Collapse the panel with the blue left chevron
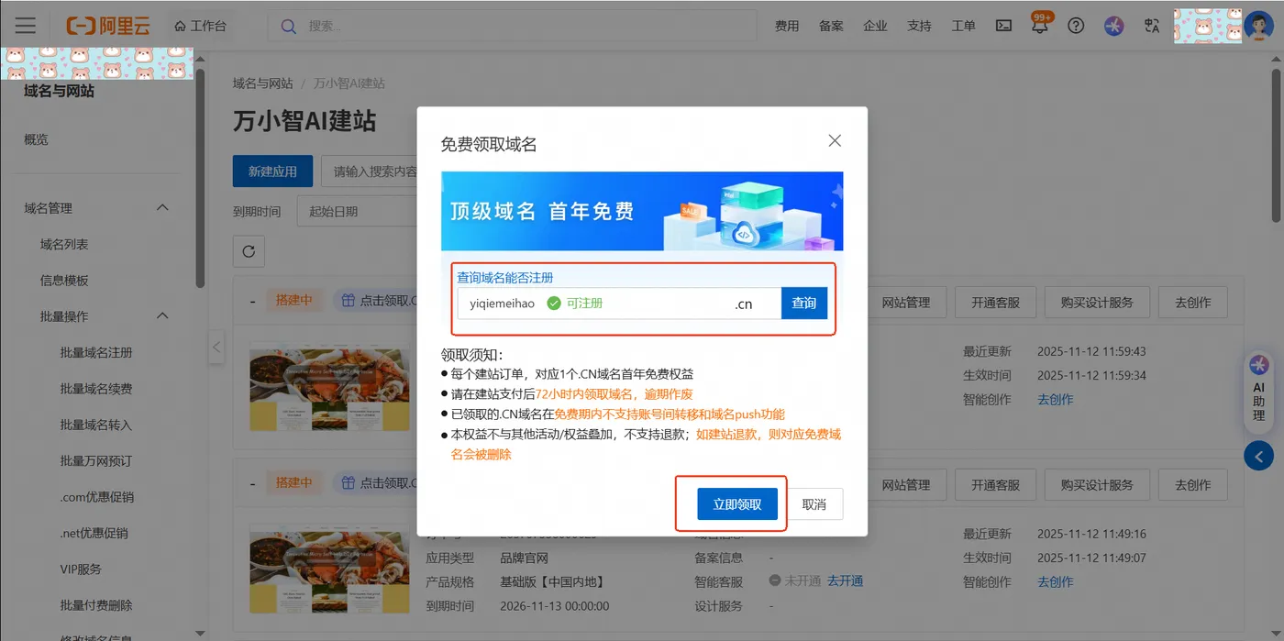 (1258, 456)
